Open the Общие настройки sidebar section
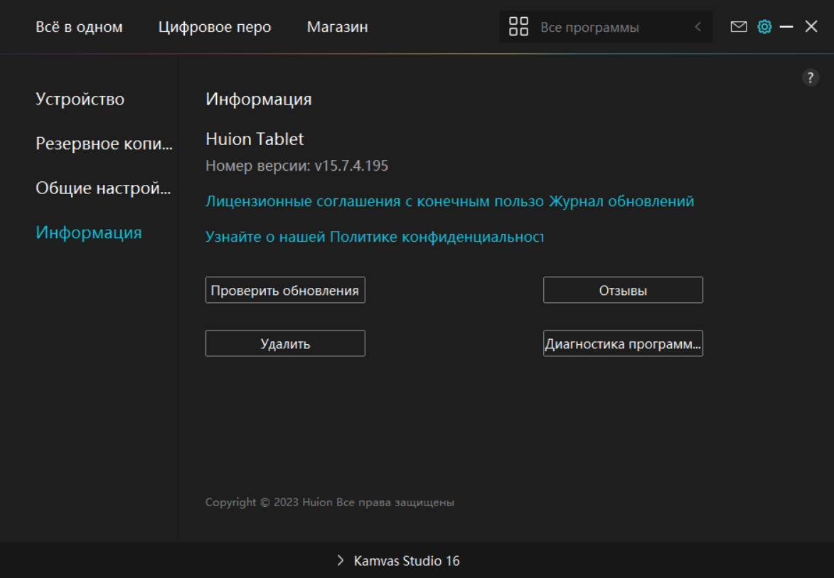 click(103, 188)
